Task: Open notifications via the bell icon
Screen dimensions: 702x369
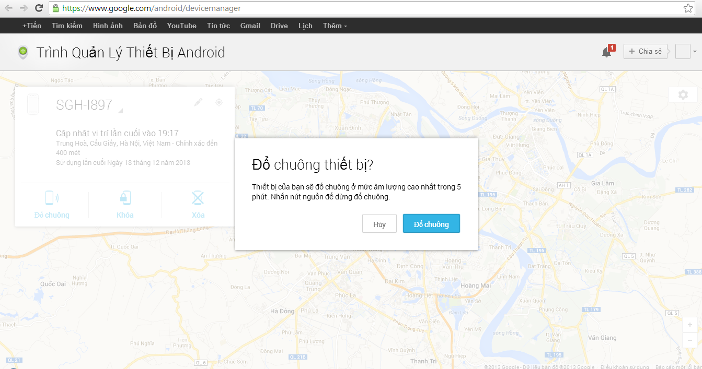Action: click(606, 52)
